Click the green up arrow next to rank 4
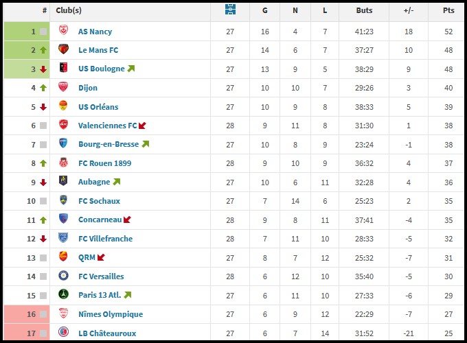Viewport: 467px width, 343px height. [43, 88]
